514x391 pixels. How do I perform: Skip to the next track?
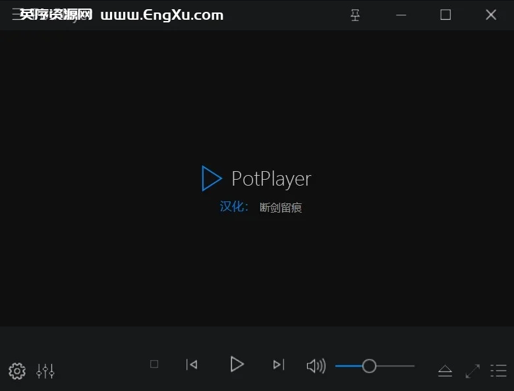click(279, 365)
